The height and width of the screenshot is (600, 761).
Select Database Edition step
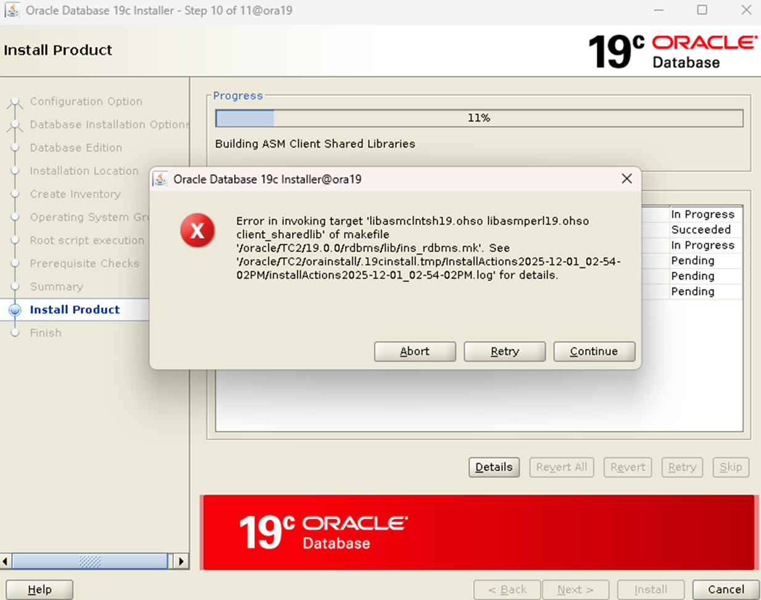(76, 148)
